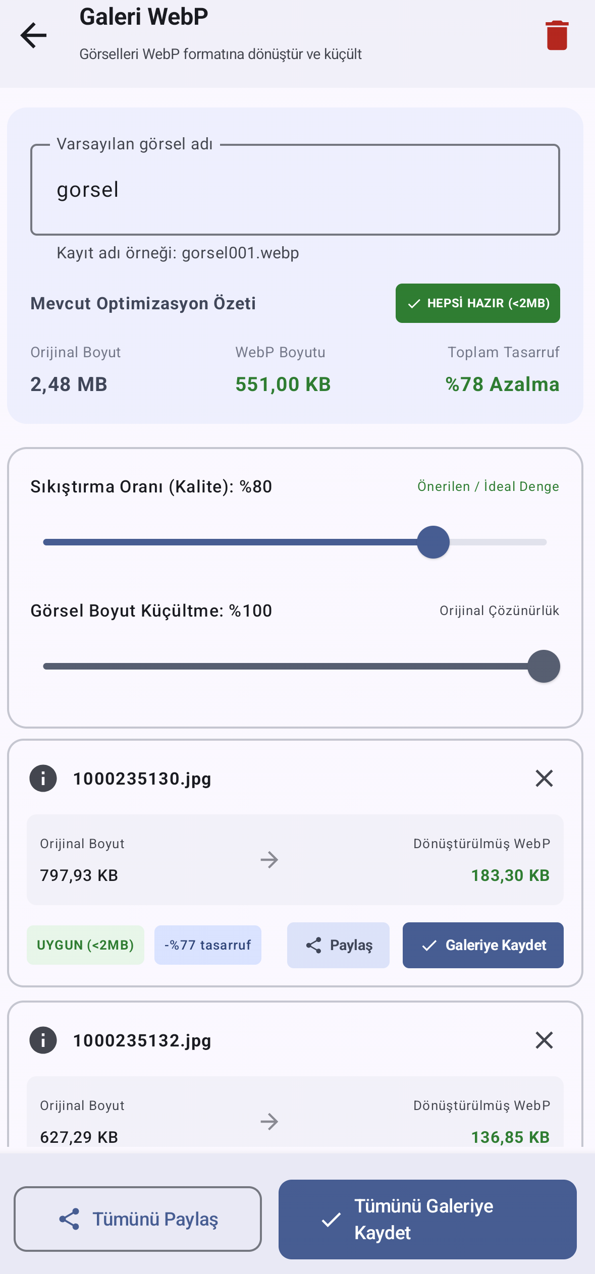The height and width of the screenshot is (1274, 595).
Task: Click the %78 Azalma savings value
Action: (x=502, y=384)
